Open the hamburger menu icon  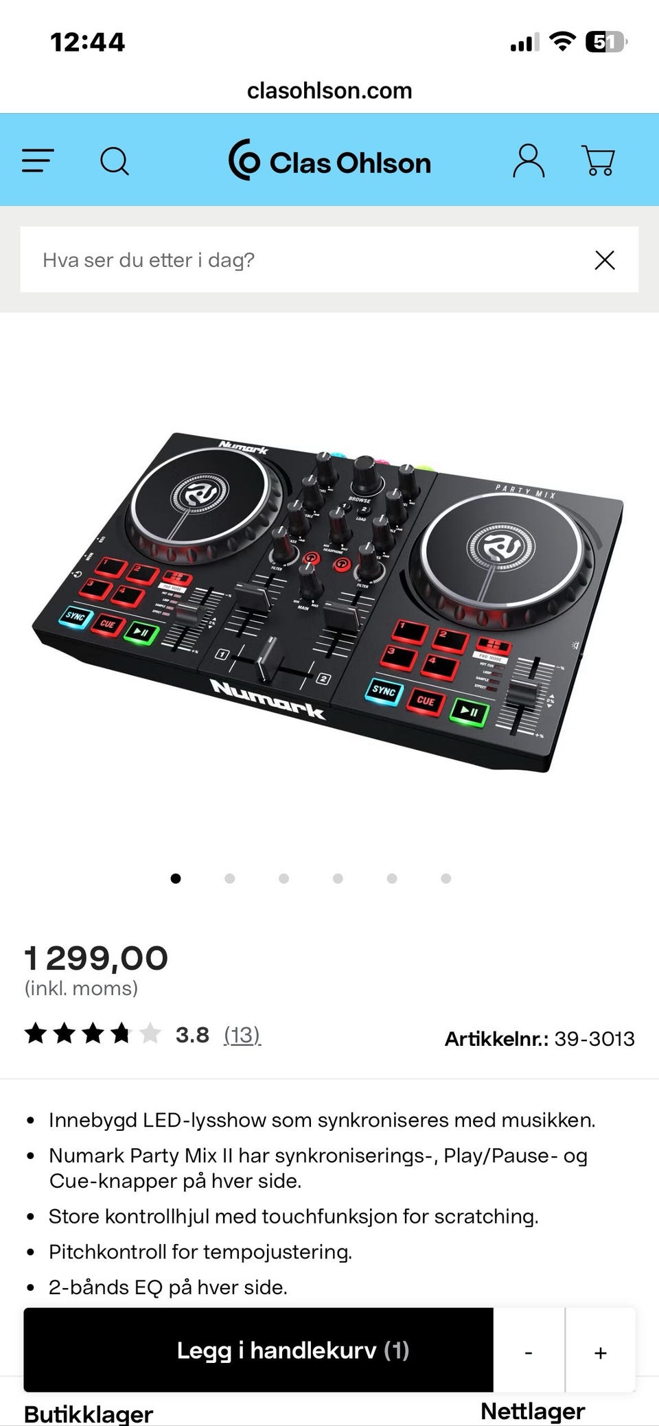38,161
